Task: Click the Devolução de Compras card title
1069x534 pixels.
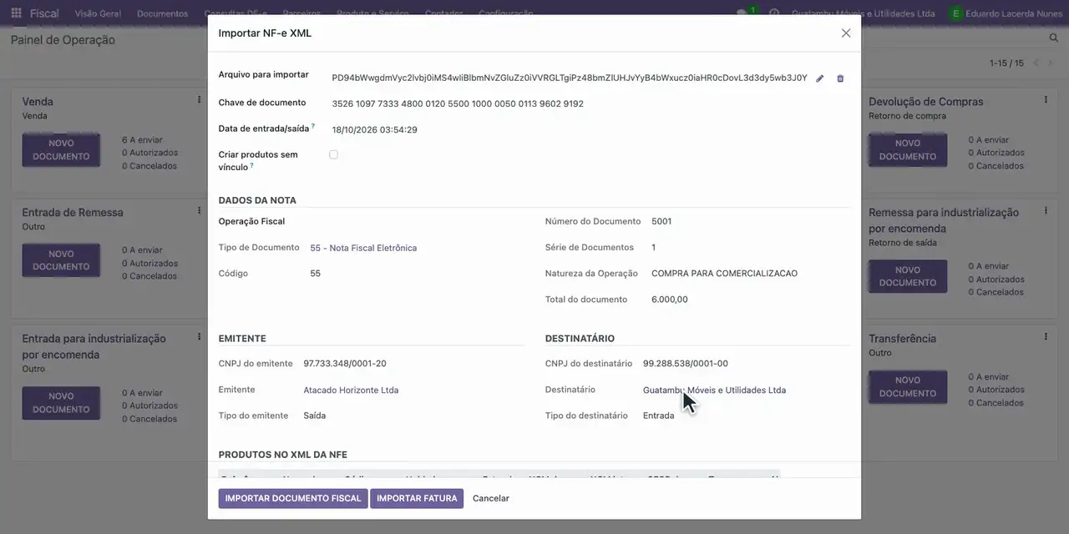Action: (x=926, y=102)
